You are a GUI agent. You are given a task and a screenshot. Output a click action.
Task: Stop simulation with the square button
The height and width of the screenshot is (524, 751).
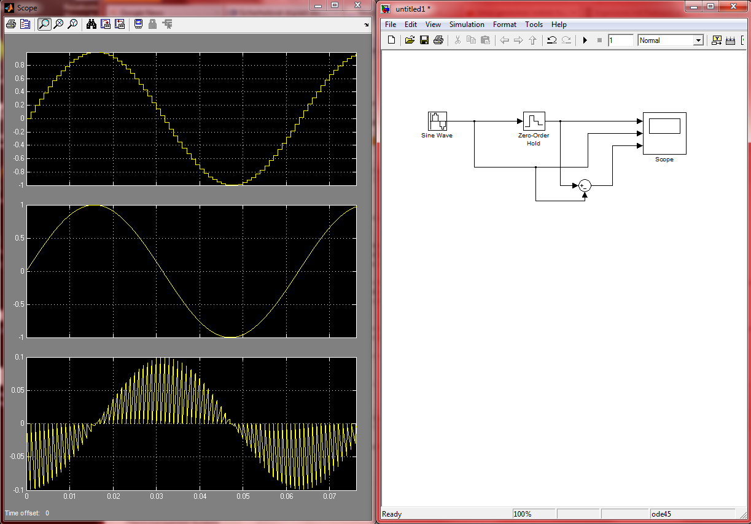599,40
